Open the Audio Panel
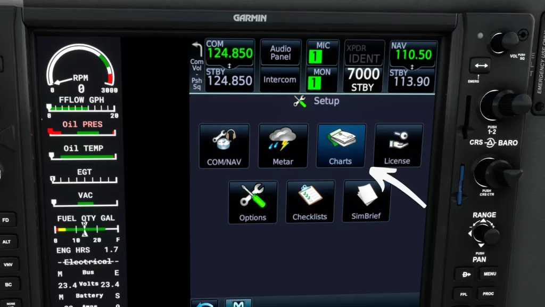The height and width of the screenshot is (307, 545). 280,51
